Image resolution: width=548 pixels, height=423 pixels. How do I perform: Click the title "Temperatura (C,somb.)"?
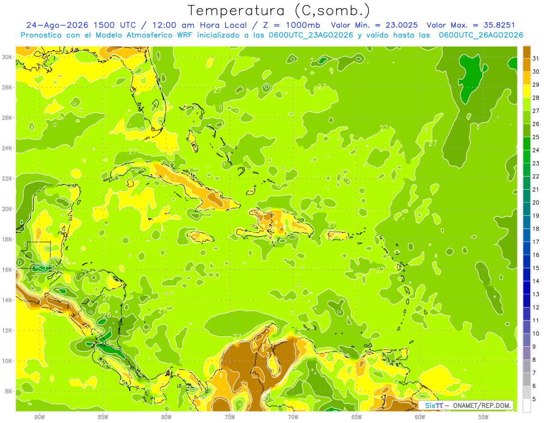coord(279,10)
